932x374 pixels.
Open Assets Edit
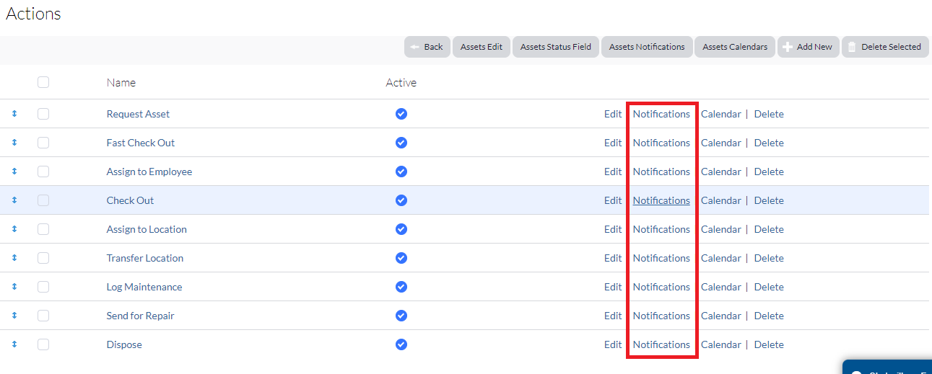482,47
